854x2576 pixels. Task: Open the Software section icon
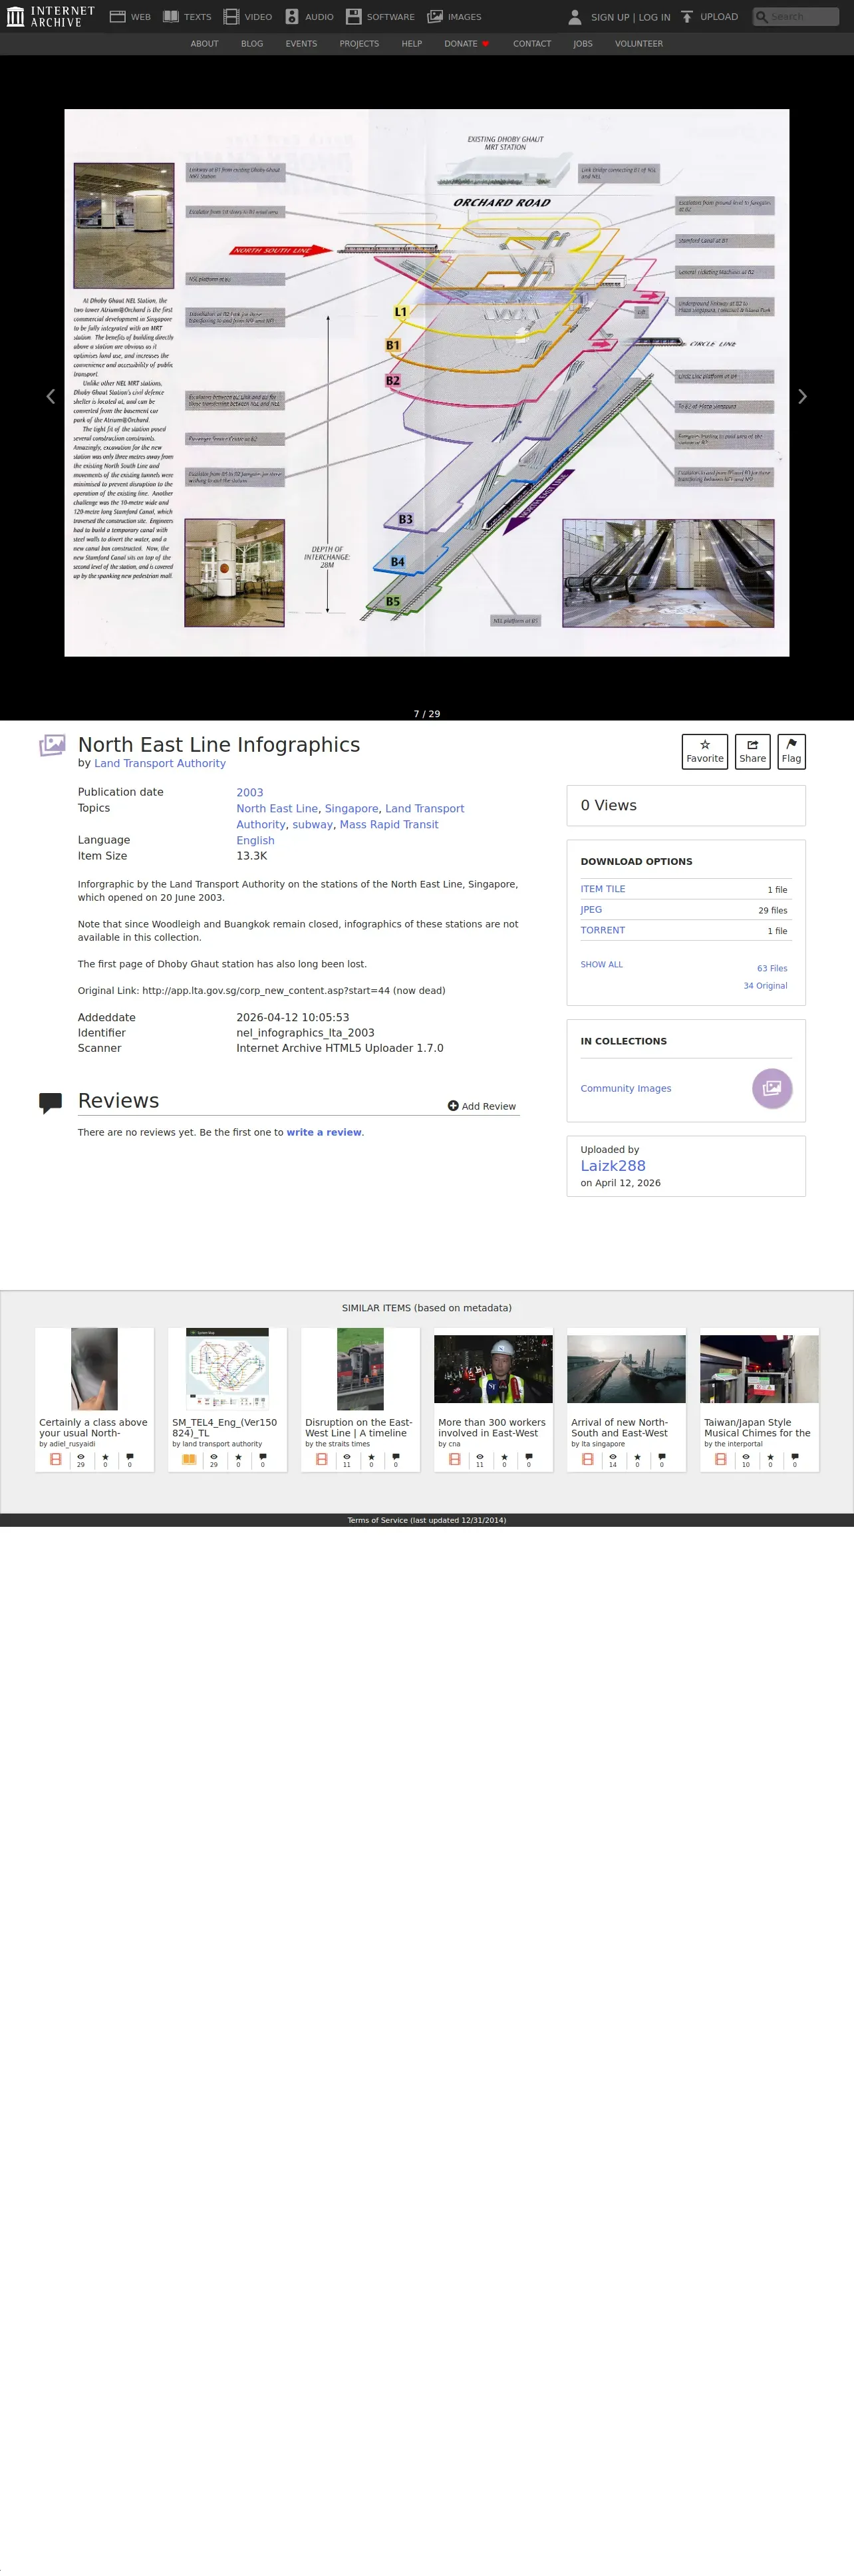point(353,17)
